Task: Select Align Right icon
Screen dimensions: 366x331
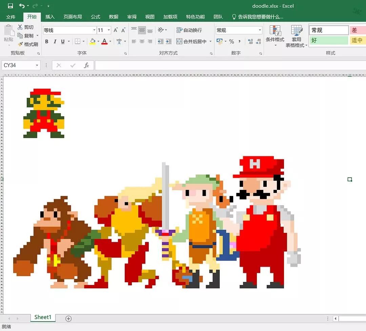Action: 150,42
